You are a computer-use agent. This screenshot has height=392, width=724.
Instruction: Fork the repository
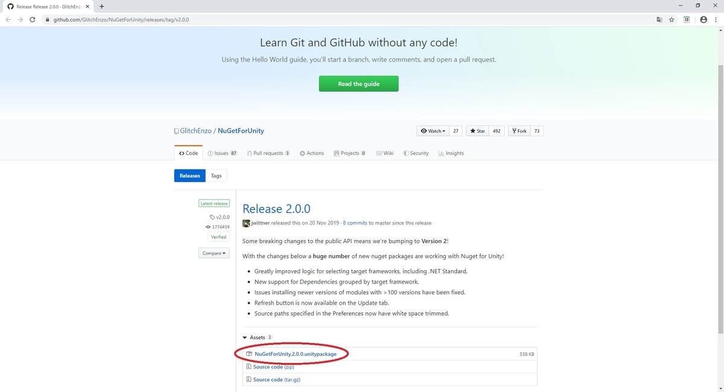pos(519,131)
